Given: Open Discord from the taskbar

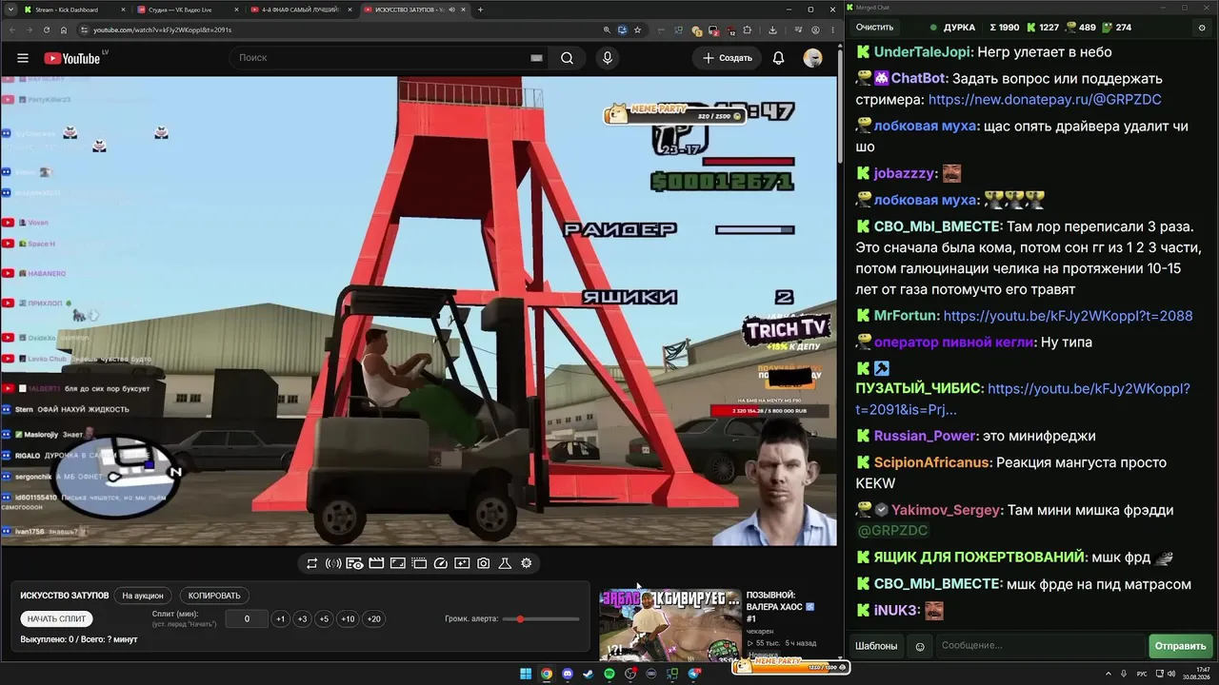Looking at the screenshot, I should pos(568,674).
